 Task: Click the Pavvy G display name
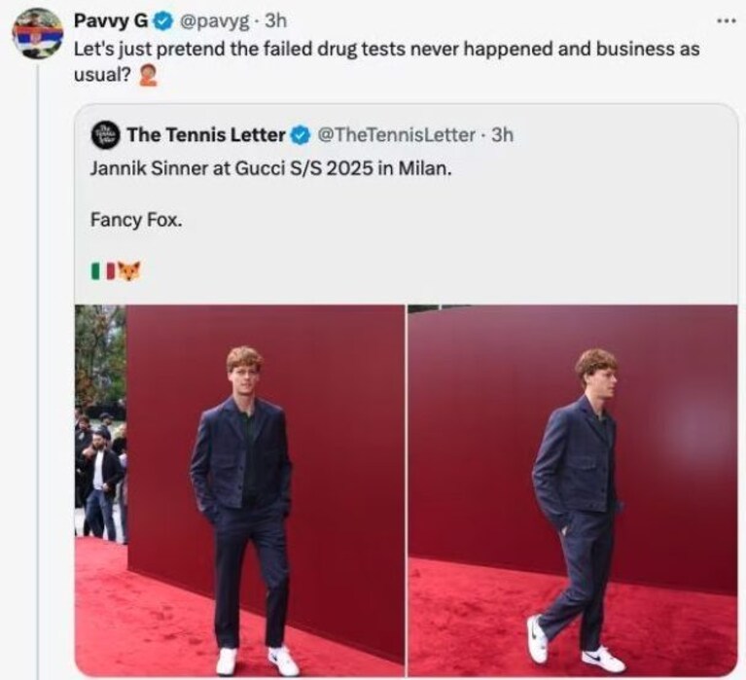coord(112,21)
